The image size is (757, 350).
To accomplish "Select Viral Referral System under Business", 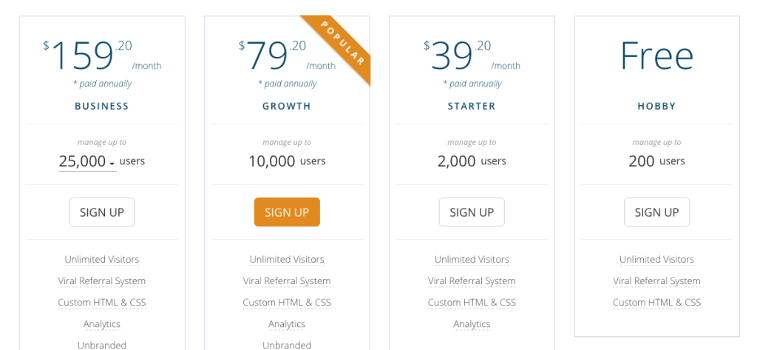I will (x=102, y=281).
